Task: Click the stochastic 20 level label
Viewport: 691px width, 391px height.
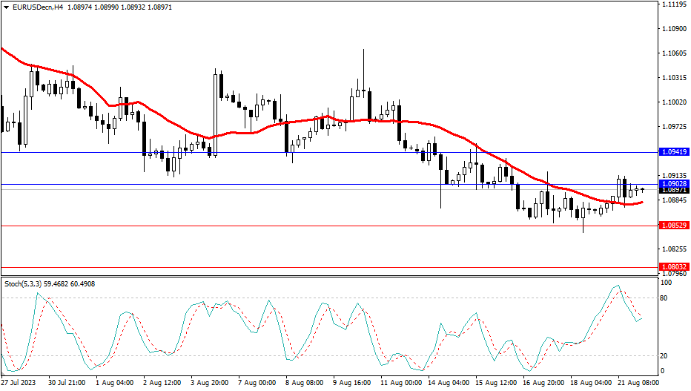Action: pyautogui.click(x=664, y=355)
